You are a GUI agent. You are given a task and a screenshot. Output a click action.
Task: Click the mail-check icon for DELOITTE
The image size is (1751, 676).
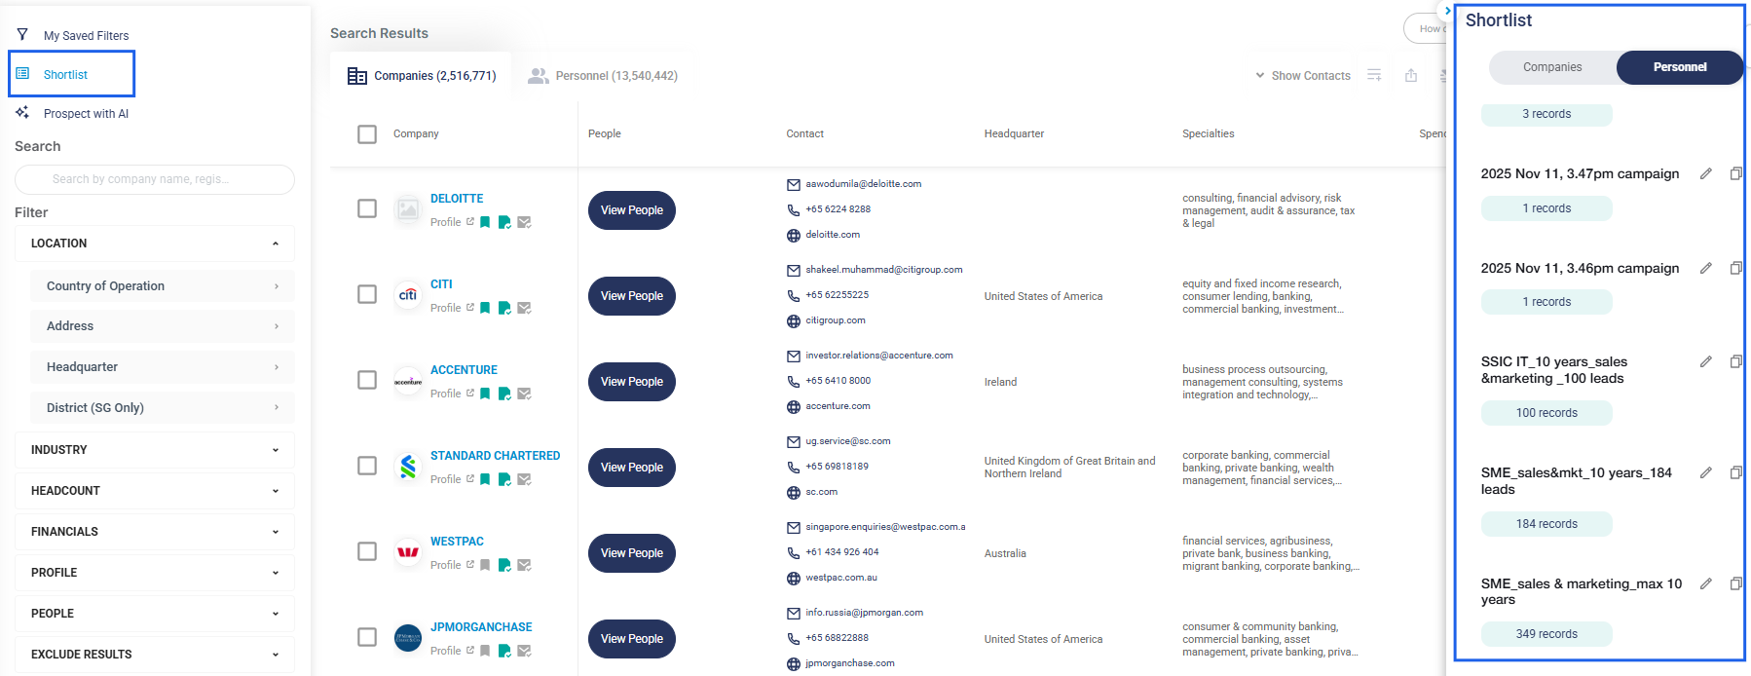[524, 222]
